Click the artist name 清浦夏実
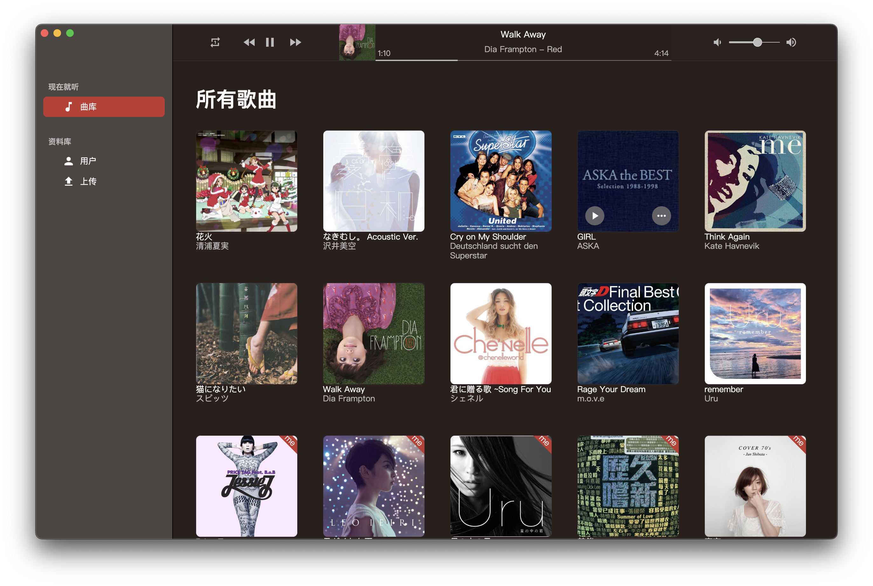 (x=212, y=246)
